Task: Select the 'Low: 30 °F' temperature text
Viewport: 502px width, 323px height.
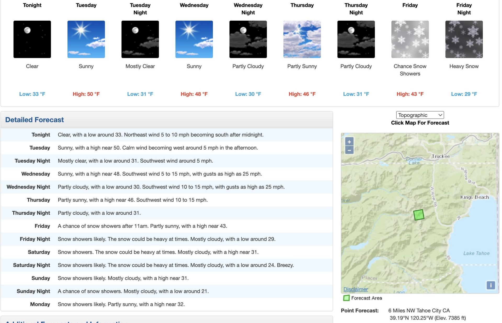Action: pos(248,94)
